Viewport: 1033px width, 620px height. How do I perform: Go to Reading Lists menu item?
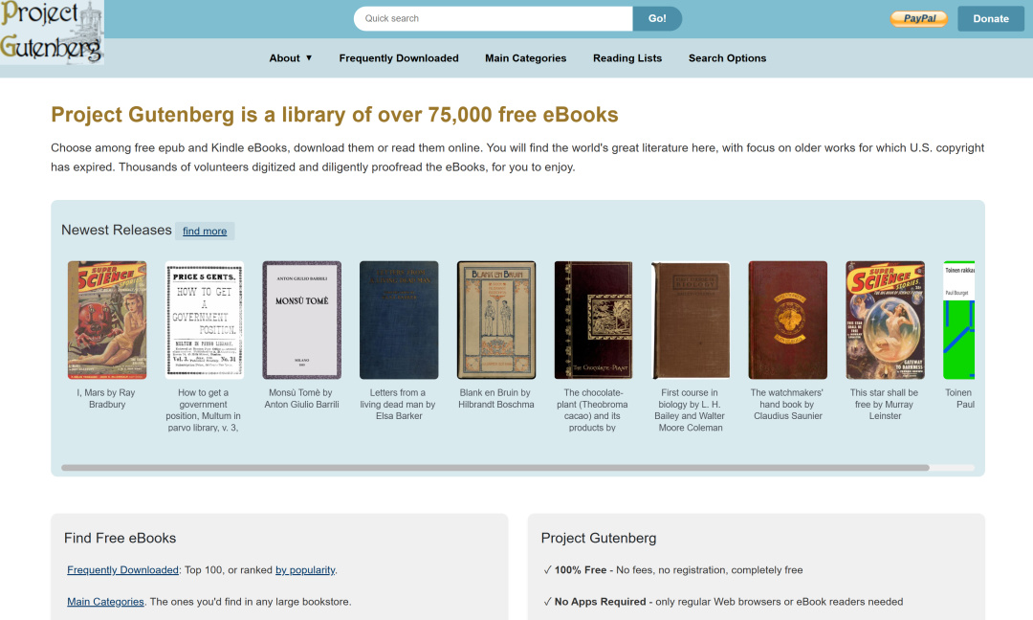pyautogui.click(x=627, y=58)
